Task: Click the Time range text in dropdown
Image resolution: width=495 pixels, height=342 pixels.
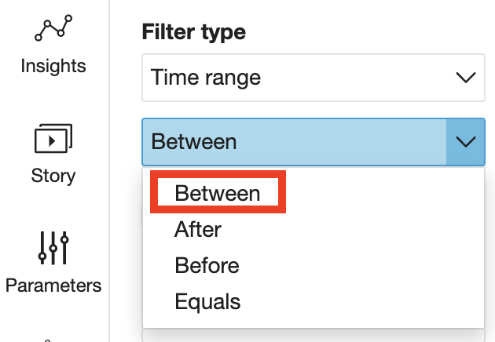Action: pos(206,78)
